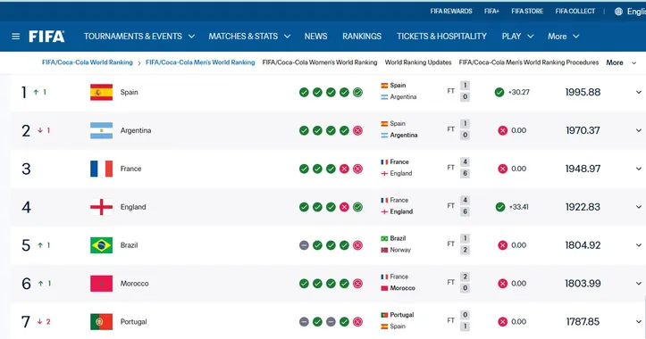Viewport: 646px width, 339px height.
Task: Click the green check beside +33.41
Action: [500, 207]
